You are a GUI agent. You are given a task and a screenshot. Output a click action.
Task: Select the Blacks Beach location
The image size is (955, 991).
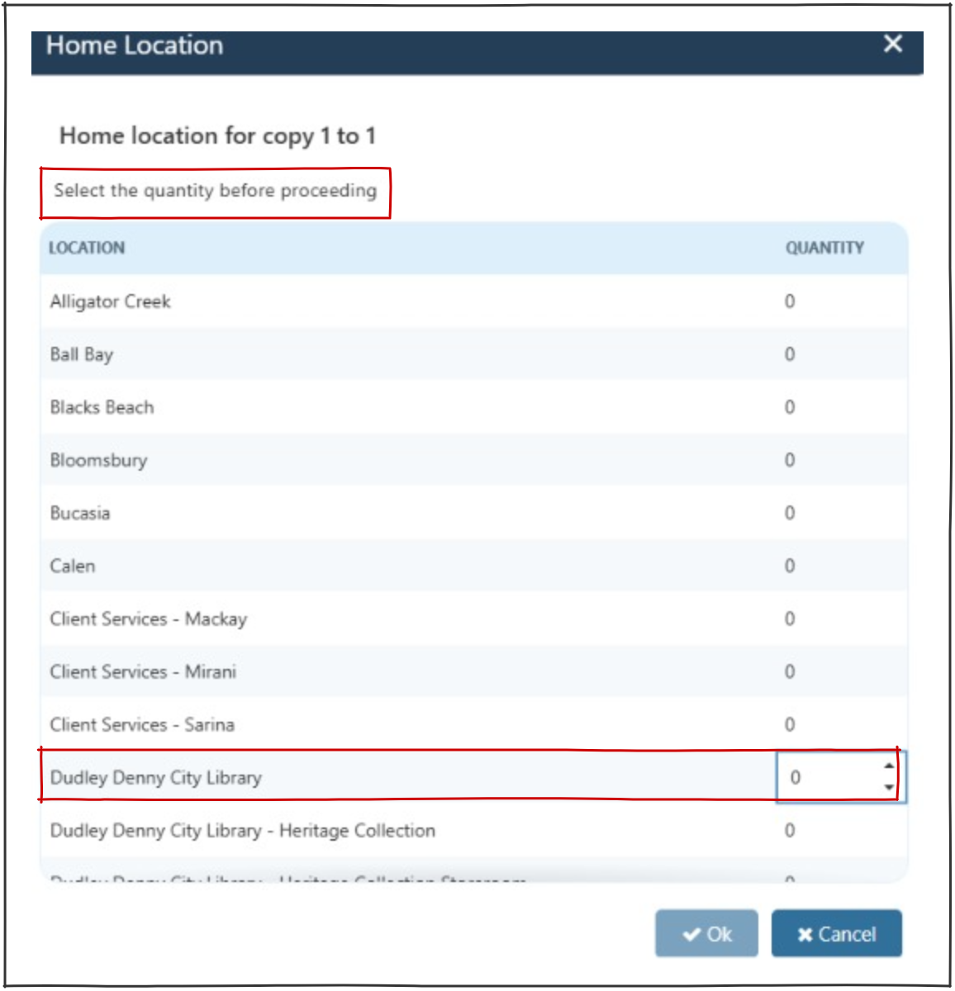[x=102, y=407]
